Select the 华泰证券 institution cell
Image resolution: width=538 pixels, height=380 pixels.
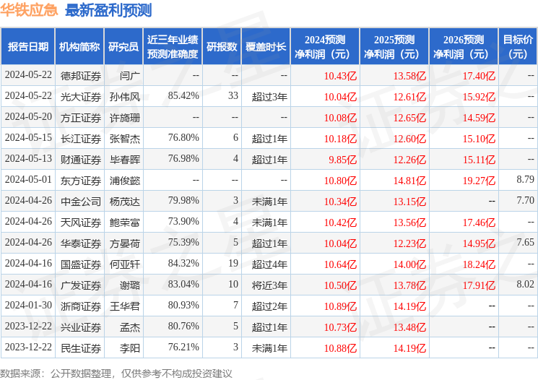81,243
